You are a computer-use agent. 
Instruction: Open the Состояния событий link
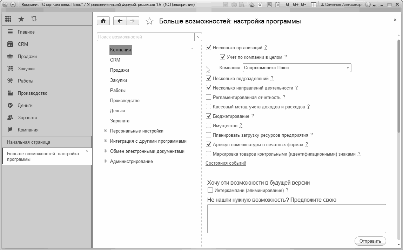pos(226,163)
